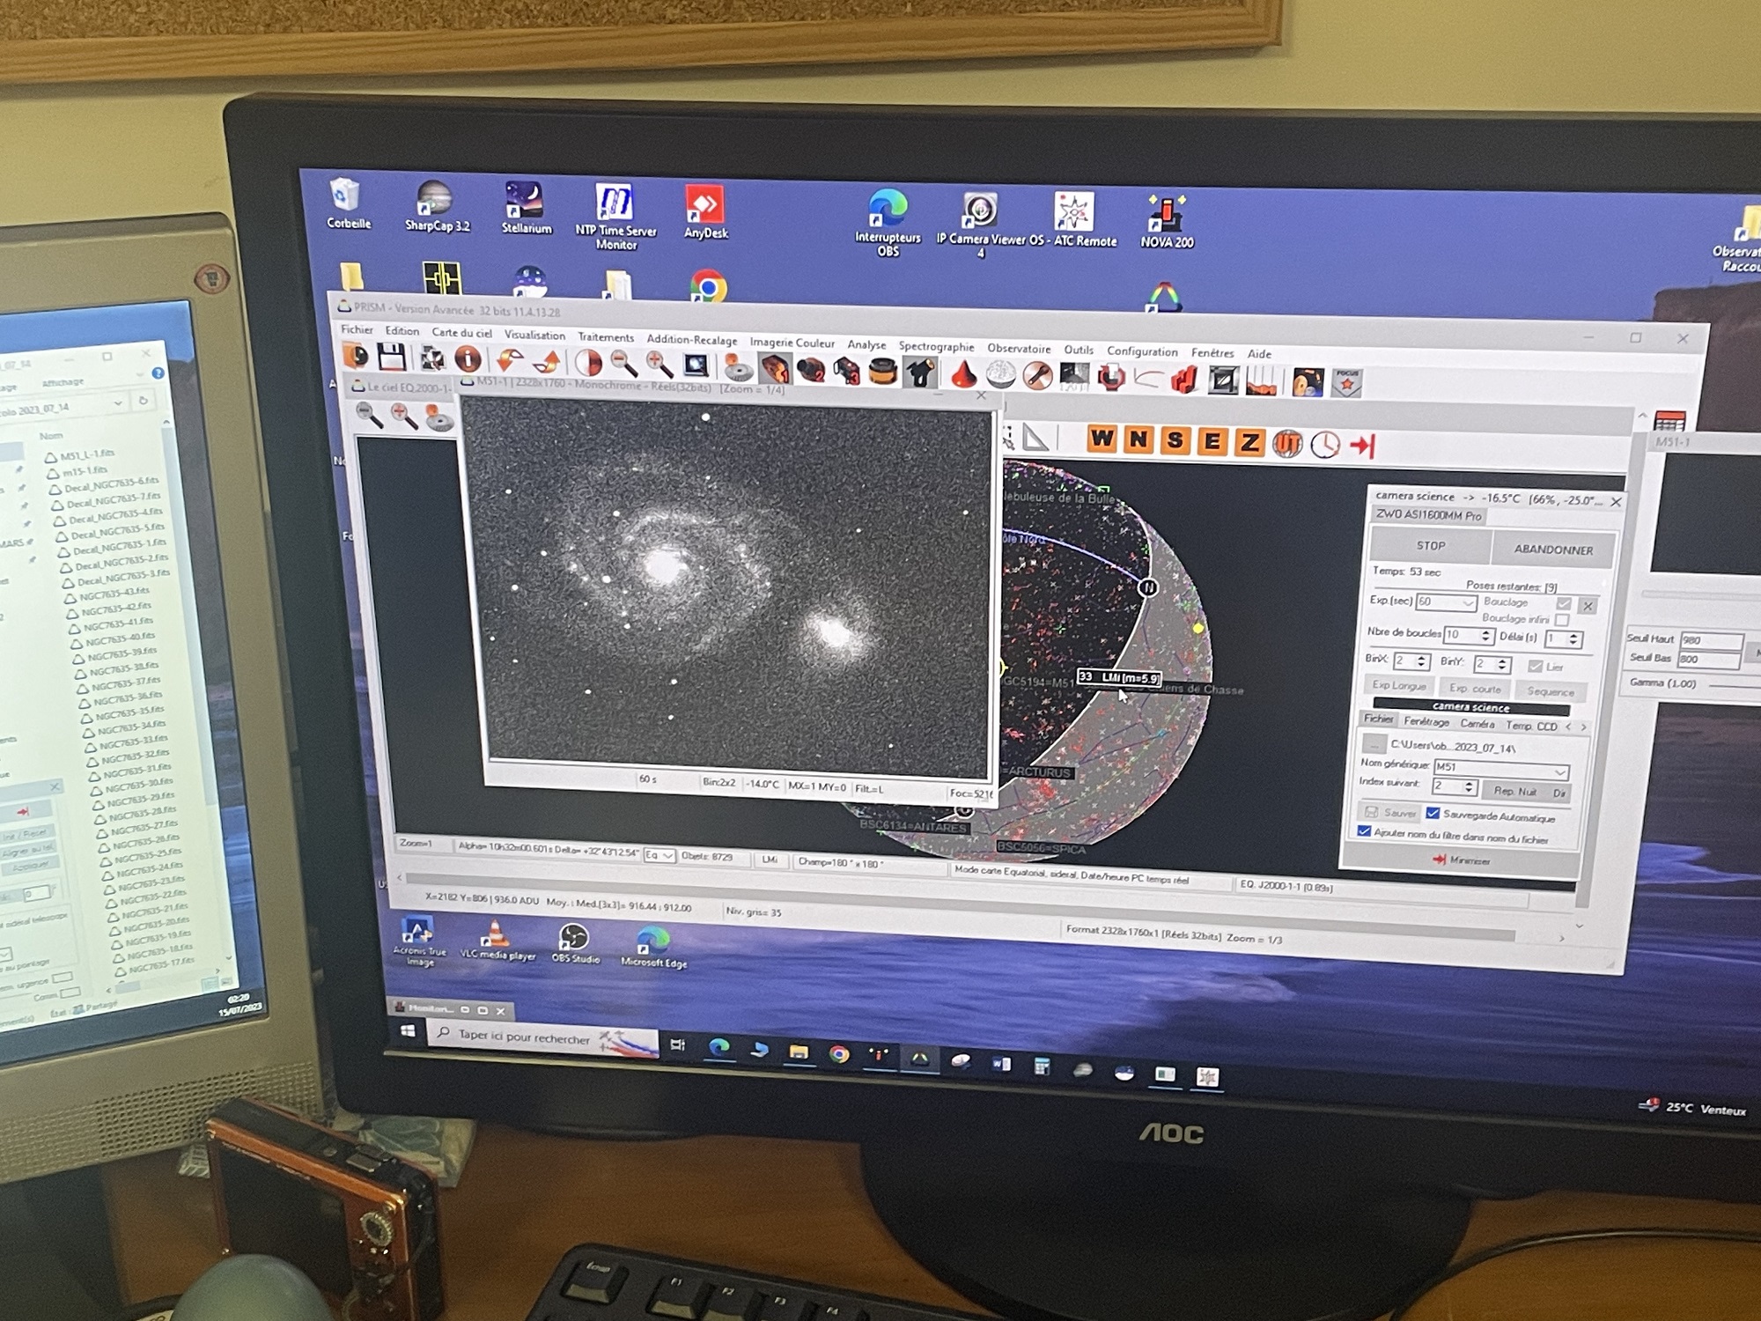Toggle the Lier binning checkbox
Image resolution: width=1761 pixels, height=1321 pixels.
tap(1536, 666)
